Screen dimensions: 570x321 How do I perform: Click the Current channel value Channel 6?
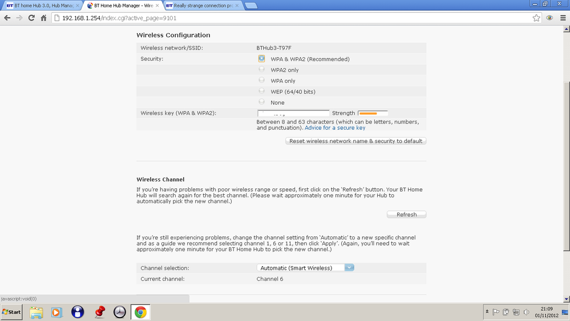(270, 279)
